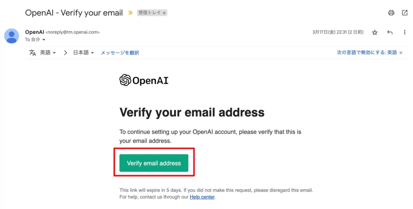Dismiss the translation bar with x
Screen dimensions: 413x209
[400, 53]
